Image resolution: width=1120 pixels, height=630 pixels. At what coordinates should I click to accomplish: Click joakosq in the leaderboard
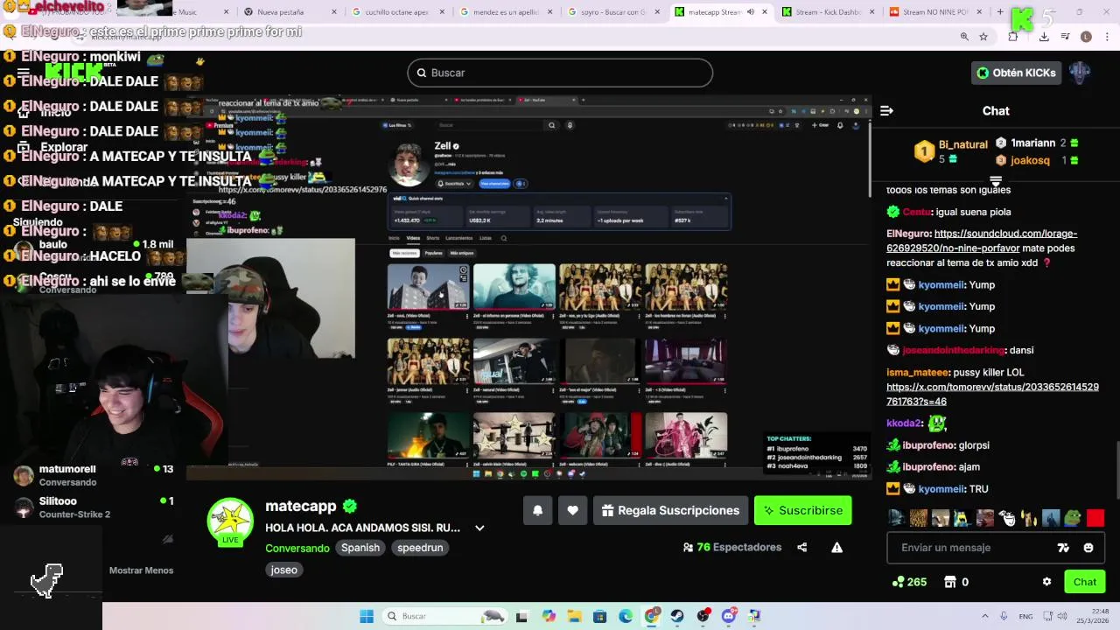pos(1030,161)
